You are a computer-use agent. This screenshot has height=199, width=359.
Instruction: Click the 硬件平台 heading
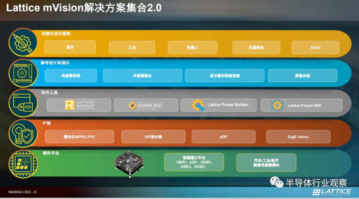51,153
